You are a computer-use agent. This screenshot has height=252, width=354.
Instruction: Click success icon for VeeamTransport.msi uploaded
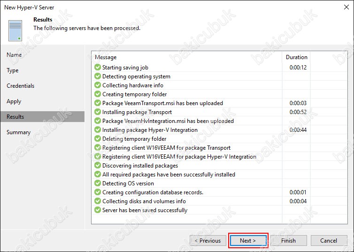(x=98, y=103)
